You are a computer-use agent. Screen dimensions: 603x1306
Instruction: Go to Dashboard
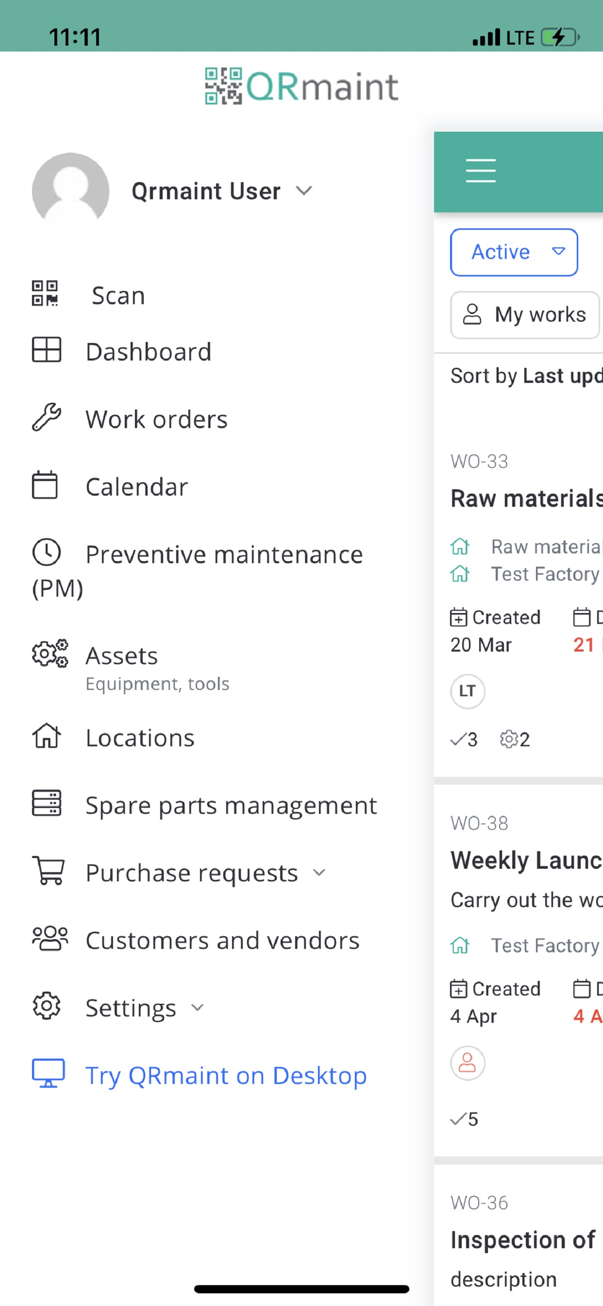tap(149, 351)
